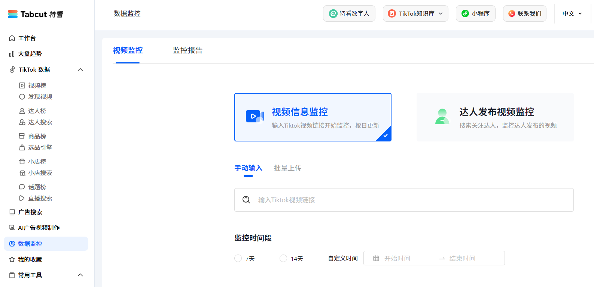Click the box icon beside 商品榜

22,136
